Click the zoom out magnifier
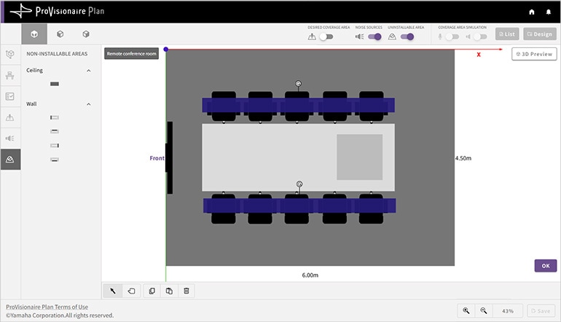Screen dimensions: 561x322 (483, 310)
